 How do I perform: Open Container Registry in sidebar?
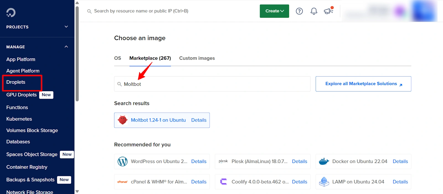point(27,167)
